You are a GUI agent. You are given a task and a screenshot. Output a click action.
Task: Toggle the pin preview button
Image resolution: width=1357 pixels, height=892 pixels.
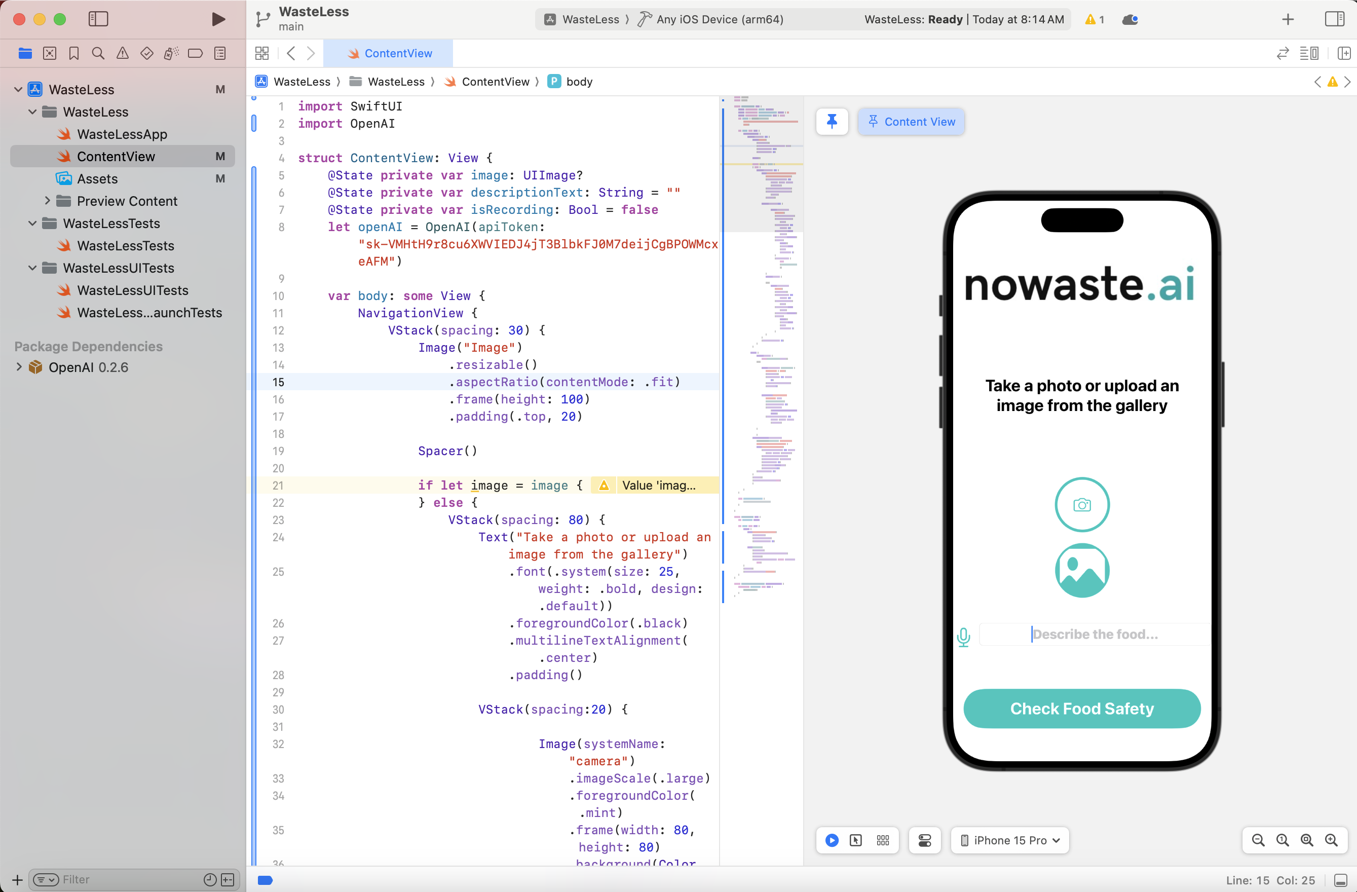pos(832,122)
